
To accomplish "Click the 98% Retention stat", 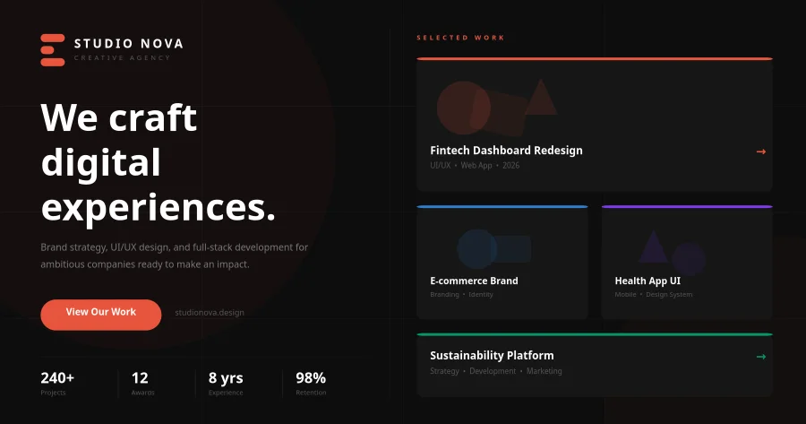I will click(311, 384).
